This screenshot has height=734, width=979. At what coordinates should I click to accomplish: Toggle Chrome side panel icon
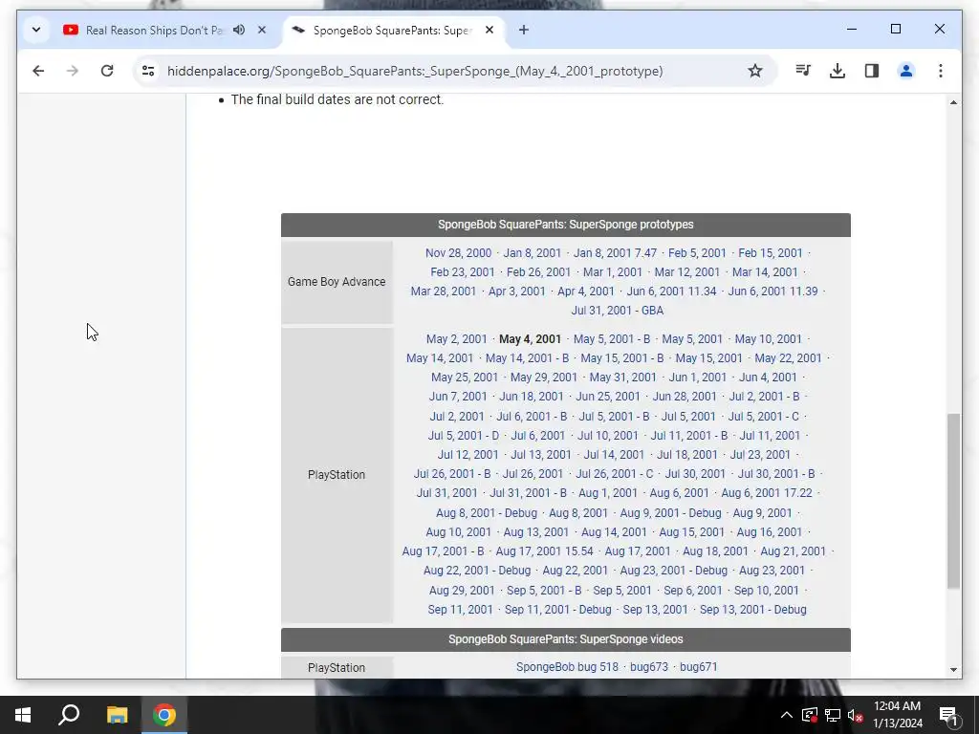click(872, 71)
